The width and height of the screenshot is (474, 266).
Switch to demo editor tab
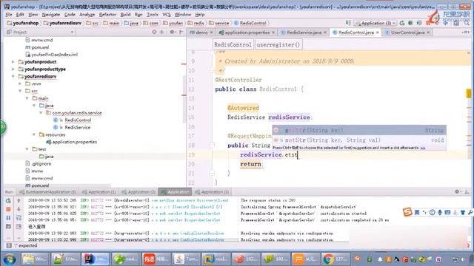point(201,33)
